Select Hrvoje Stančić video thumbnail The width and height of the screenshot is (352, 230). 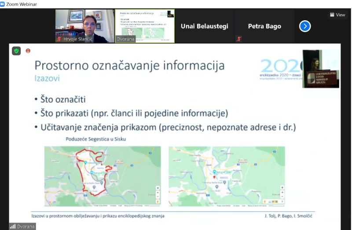pos(84,26)
